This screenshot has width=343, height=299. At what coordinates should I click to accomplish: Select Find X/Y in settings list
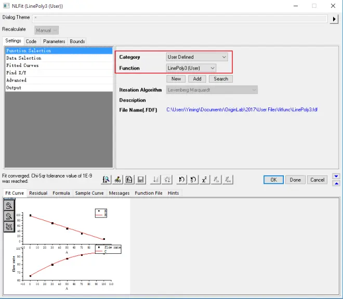[x=59, y=73]
